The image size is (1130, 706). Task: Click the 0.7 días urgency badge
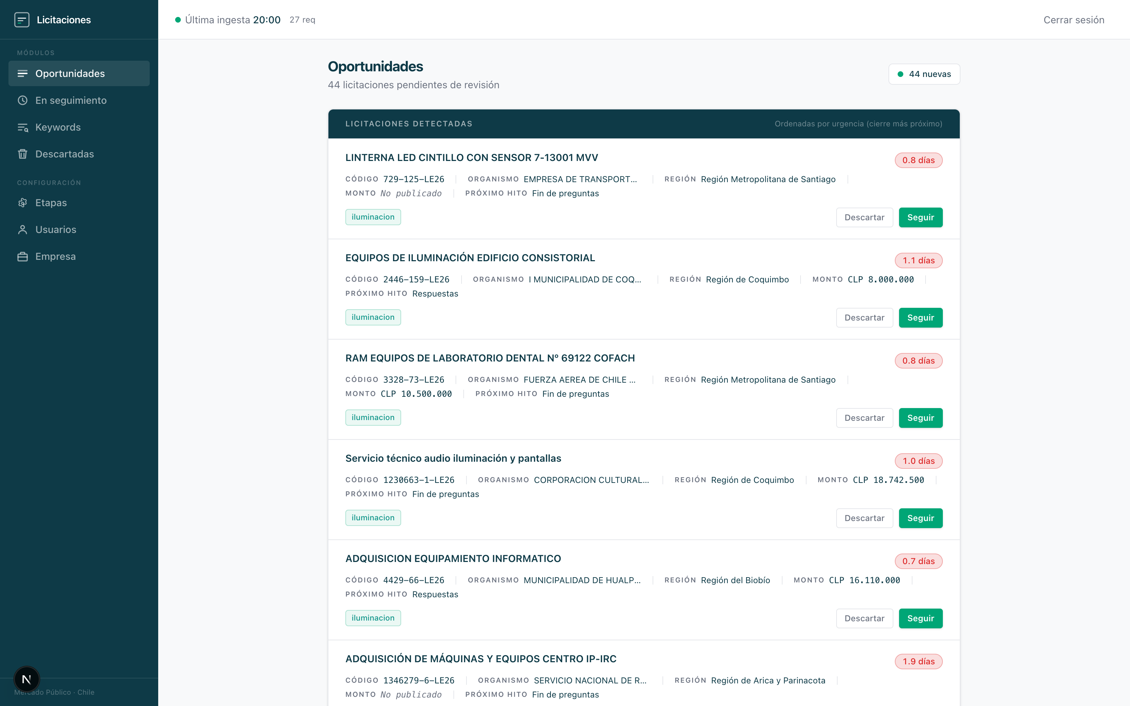918,561
